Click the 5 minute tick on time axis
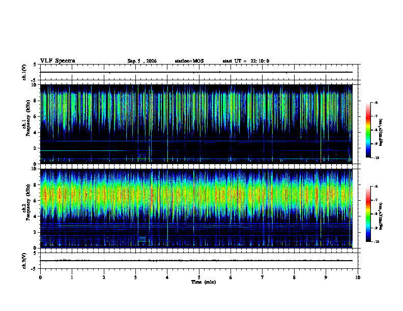This screenshot has width=403, height=311. coord(199,277)
